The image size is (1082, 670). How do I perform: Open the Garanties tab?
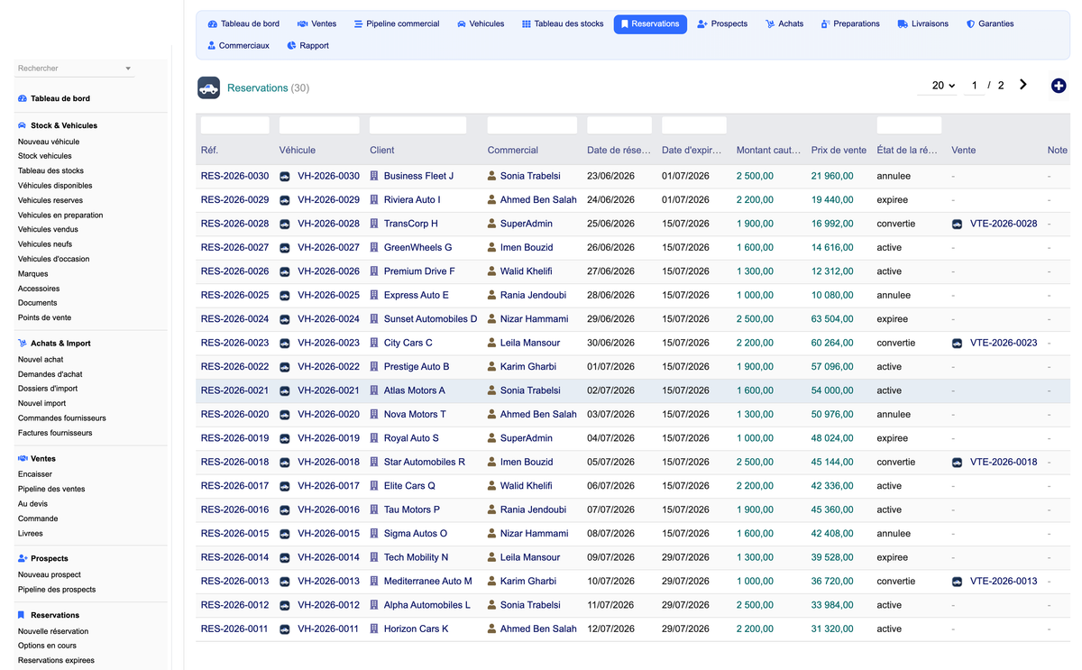click(990, 23)
